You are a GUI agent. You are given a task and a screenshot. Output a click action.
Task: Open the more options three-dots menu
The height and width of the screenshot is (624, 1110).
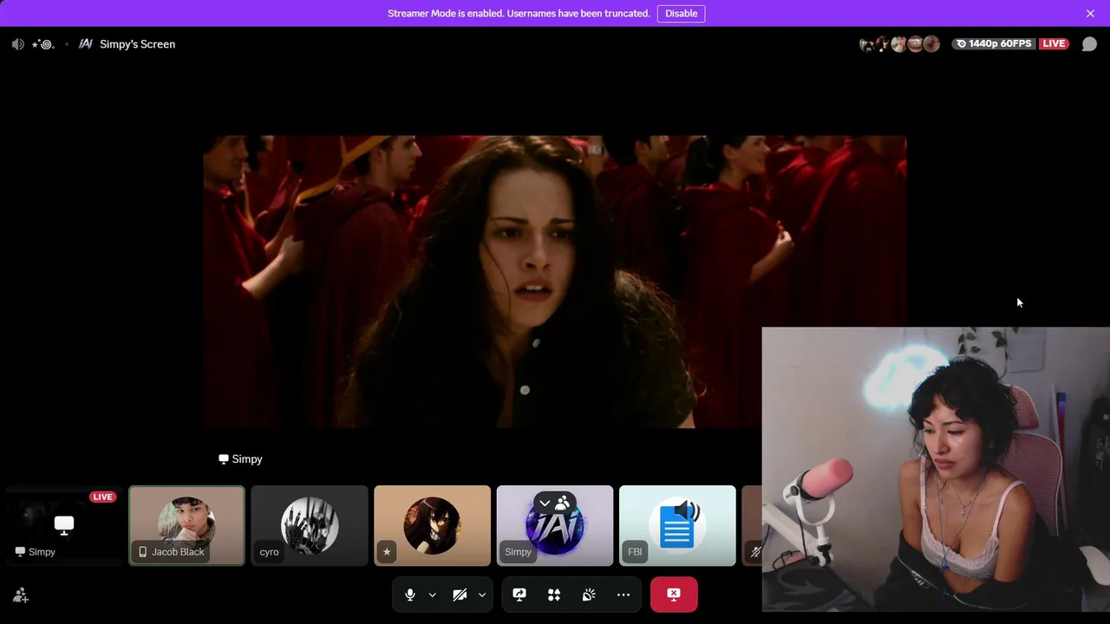point(624,595)
